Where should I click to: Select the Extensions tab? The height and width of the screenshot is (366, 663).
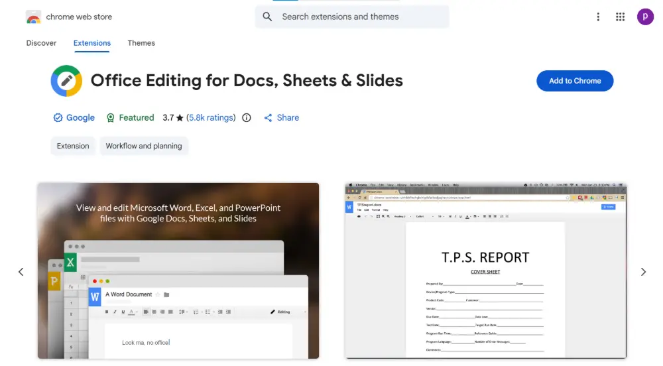pyautogui.click(x=91, y=43)
